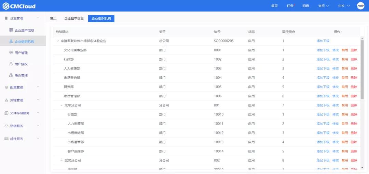Click the 邮件服务 sidebar icon
The height and width of the screenshot is (174, 369).
[x=6, y=139]
